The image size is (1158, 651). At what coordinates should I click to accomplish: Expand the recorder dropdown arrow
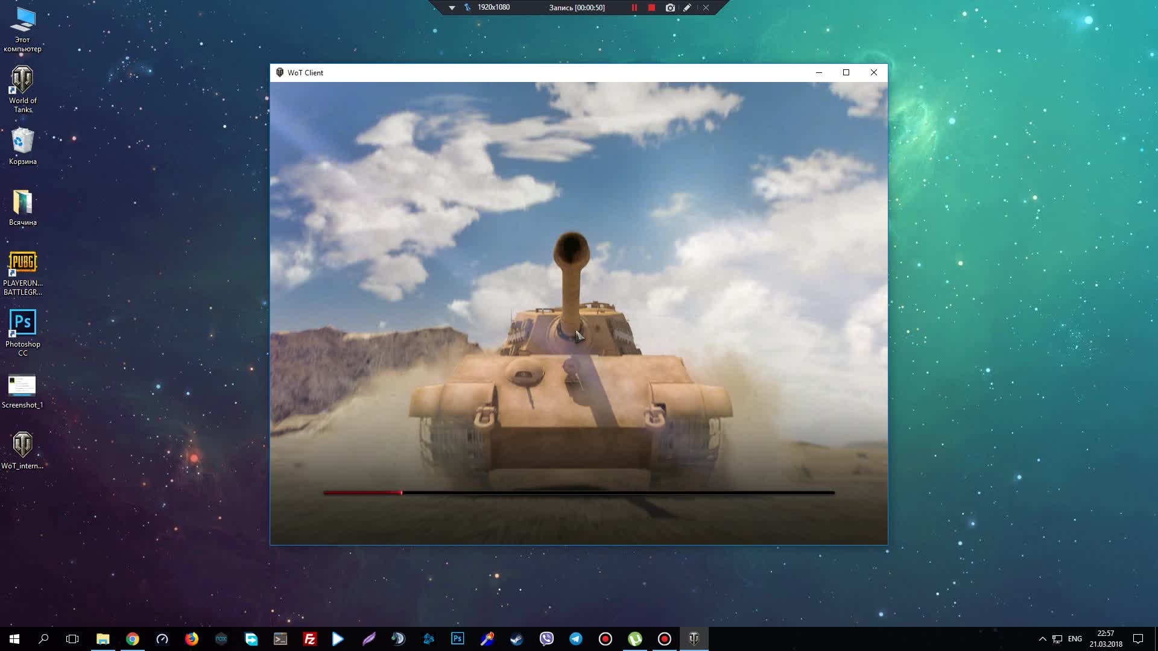point(452,8)
